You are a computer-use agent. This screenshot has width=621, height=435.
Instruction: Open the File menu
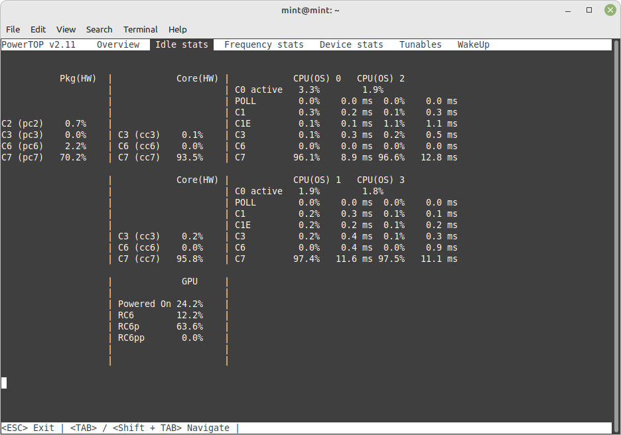pos(13,29)
